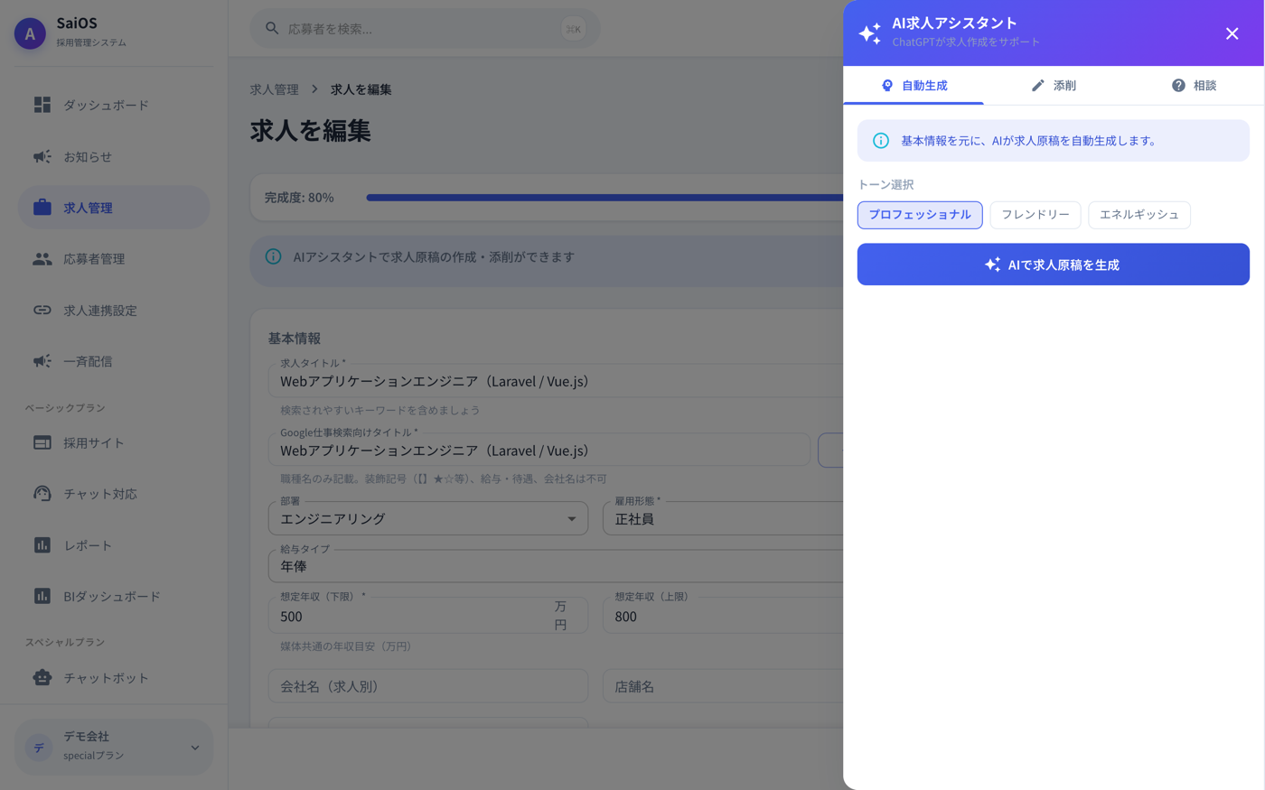Click the 求人管理 briefcase icon
1265x790 pixels.
coord(42,208)
